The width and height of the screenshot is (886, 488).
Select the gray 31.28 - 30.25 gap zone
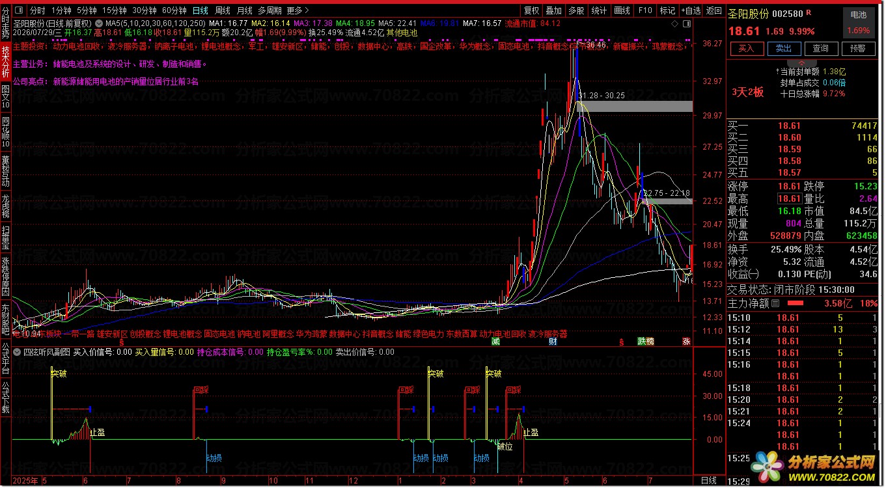634,106
